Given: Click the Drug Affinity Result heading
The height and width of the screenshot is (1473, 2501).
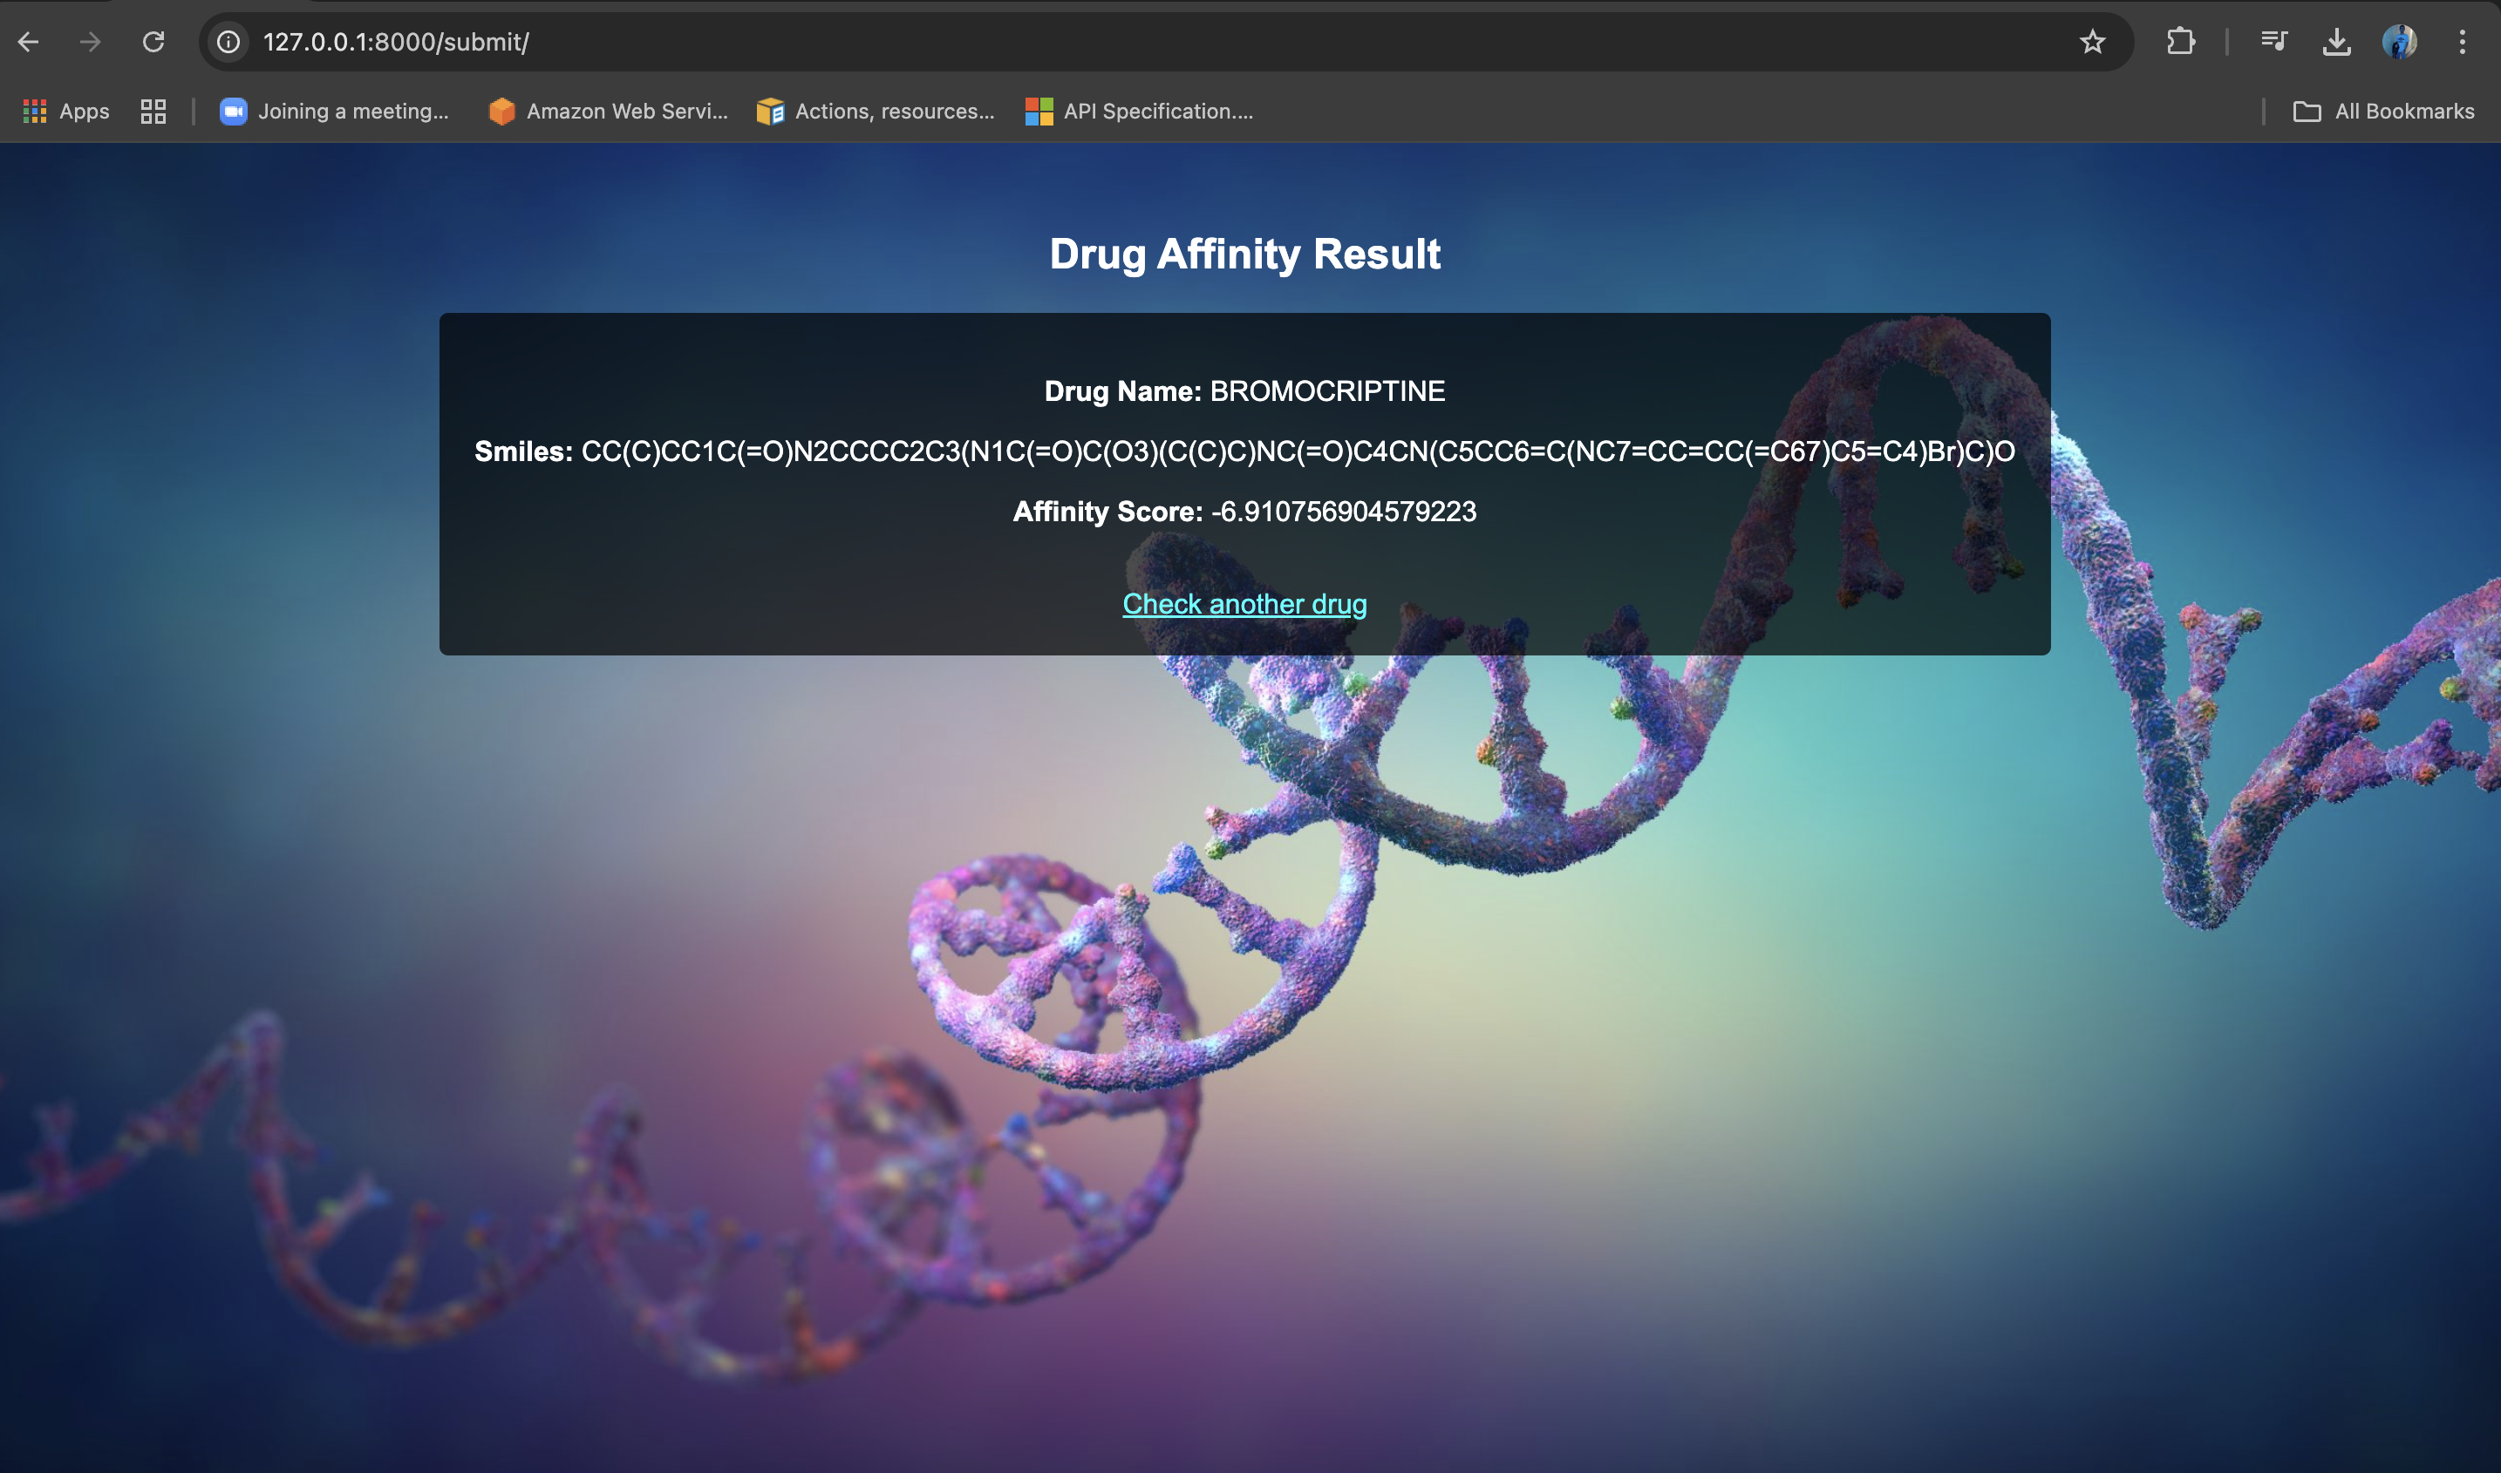Looking at the screenshot, I should tap(1244, 255).
